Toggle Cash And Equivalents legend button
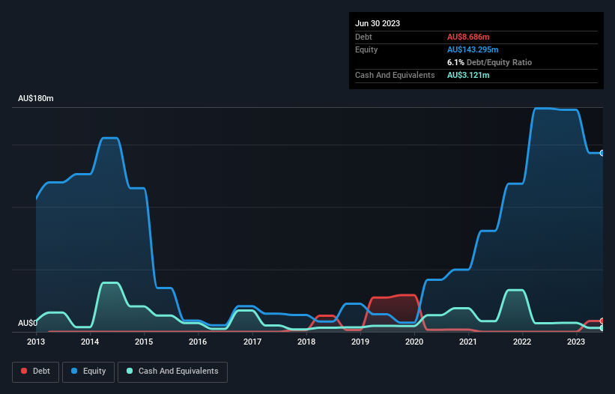The height and width of the screenshot is (394, 615). coord(172,372)
